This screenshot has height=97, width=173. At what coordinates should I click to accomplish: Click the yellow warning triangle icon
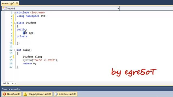25,94
